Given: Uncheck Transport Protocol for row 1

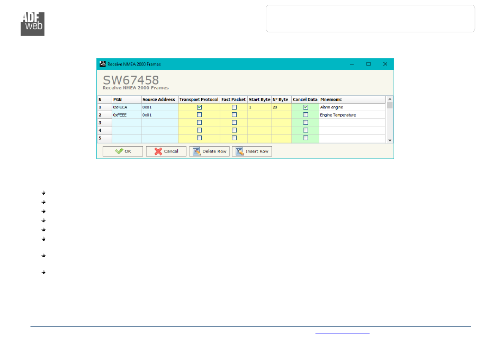Looking at the screenshot, I should coord(199,107).
